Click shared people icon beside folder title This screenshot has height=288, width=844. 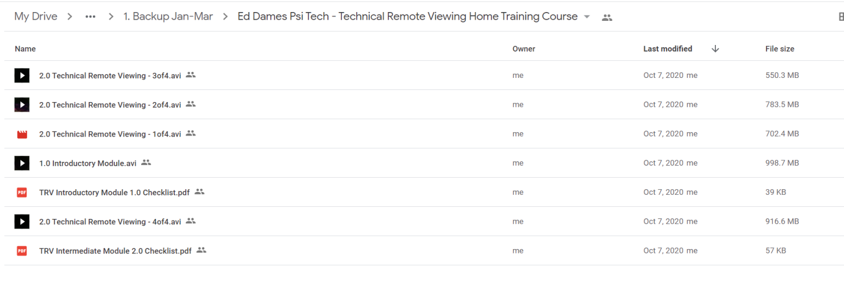[x=607, y=17]
